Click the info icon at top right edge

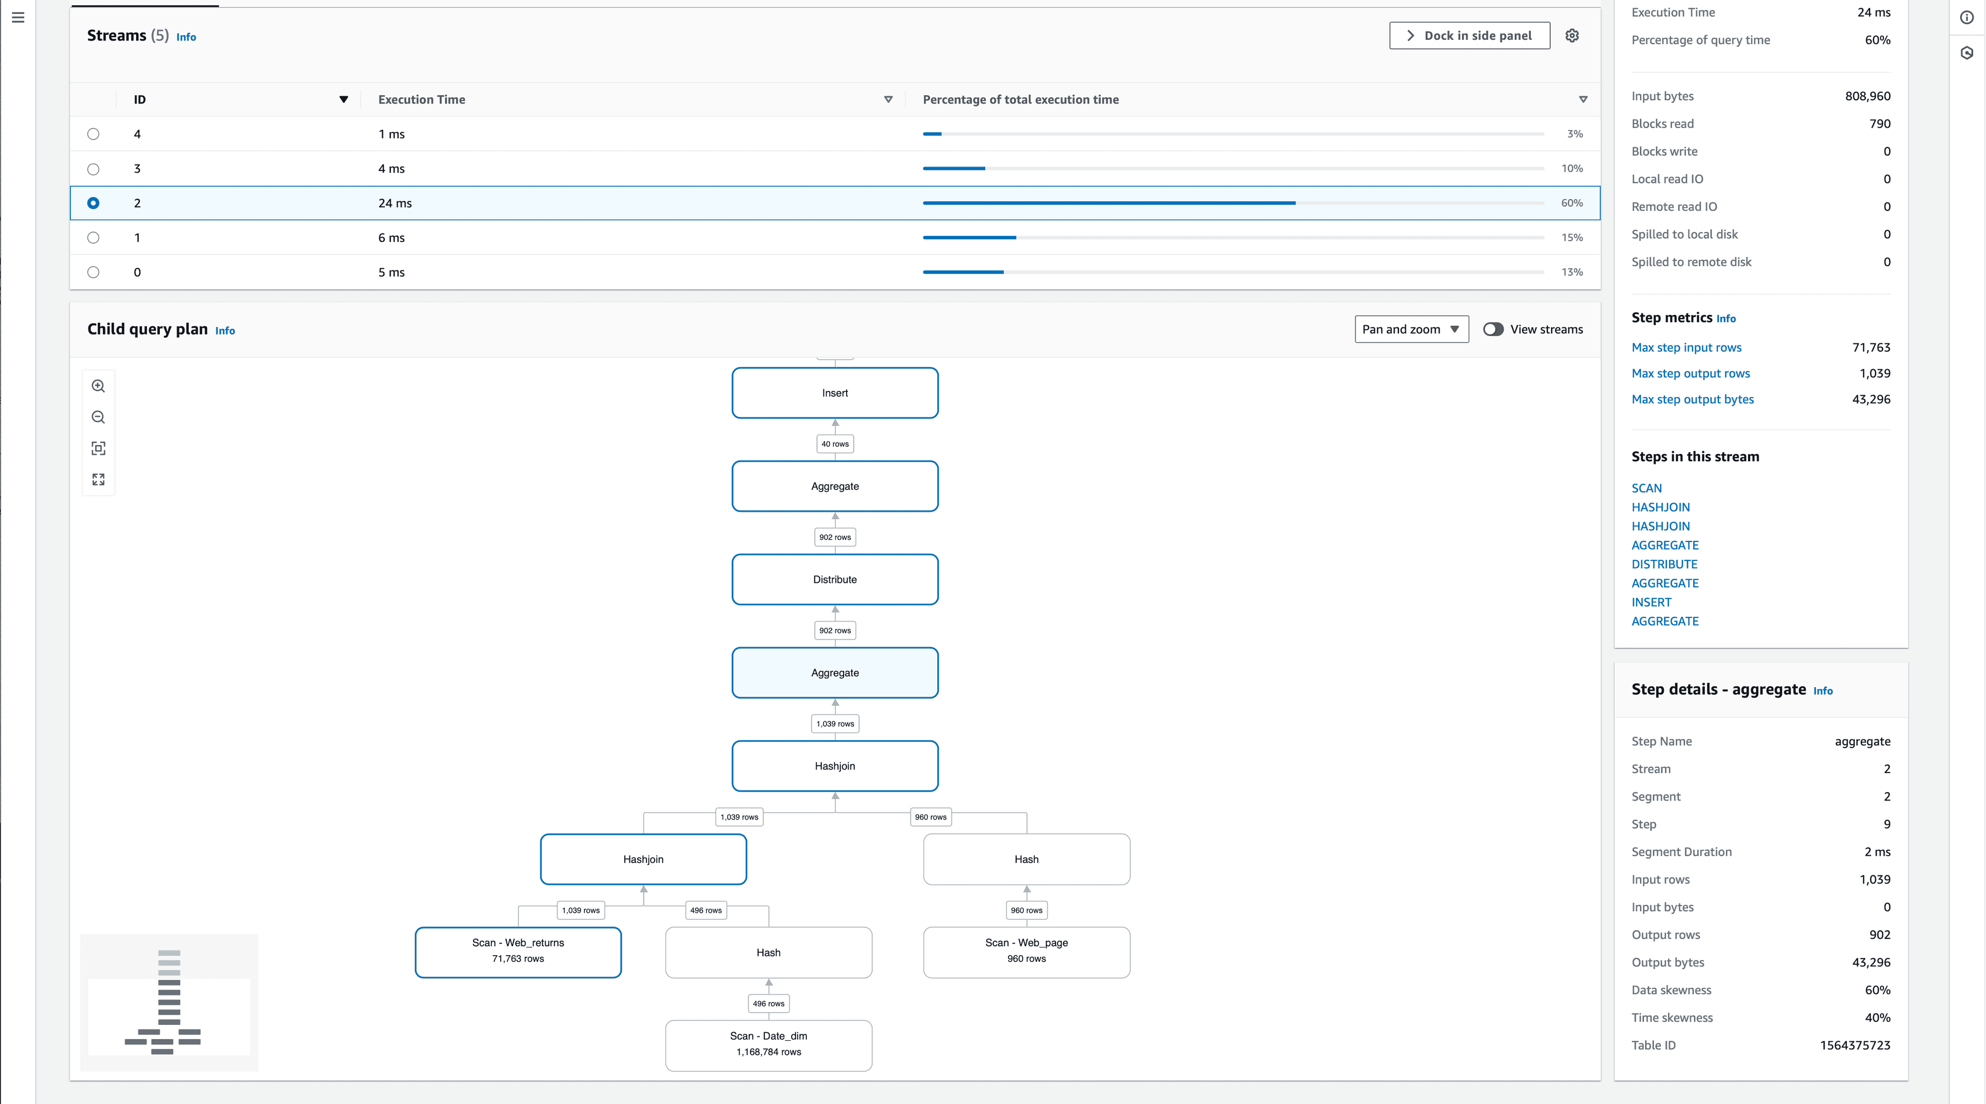[1966, 17]
